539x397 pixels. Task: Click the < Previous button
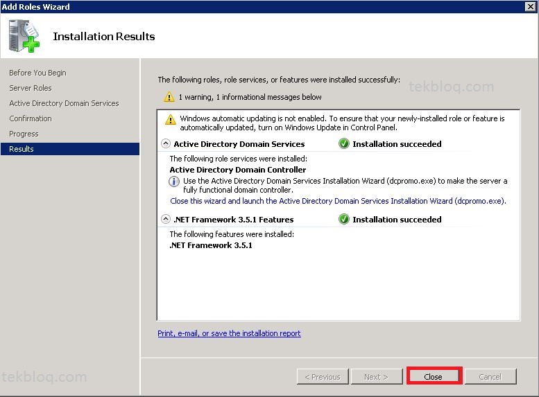coord(323,377)
